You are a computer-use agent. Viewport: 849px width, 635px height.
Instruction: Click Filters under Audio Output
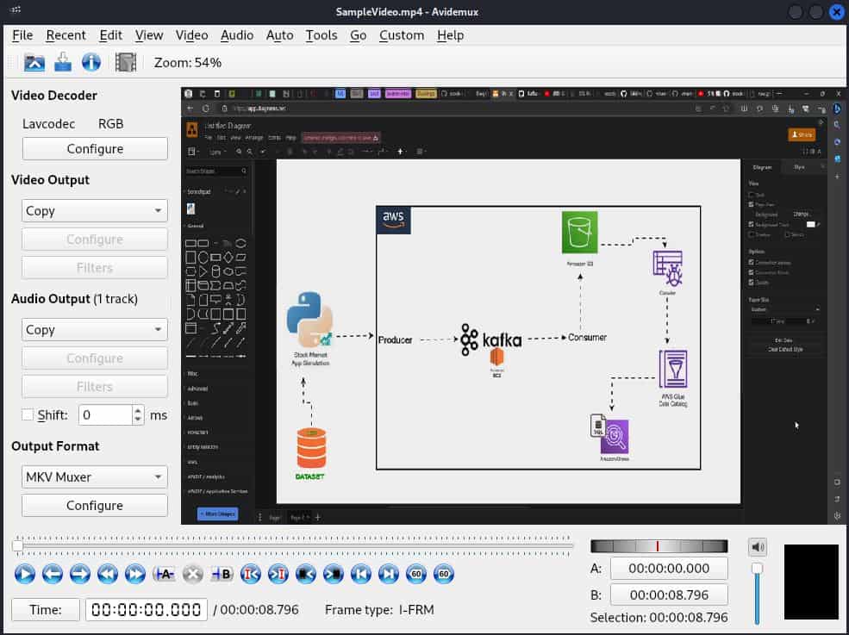pos(95,387)
